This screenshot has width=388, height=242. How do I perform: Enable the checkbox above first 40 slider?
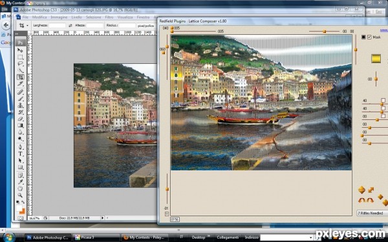[383, 100]
